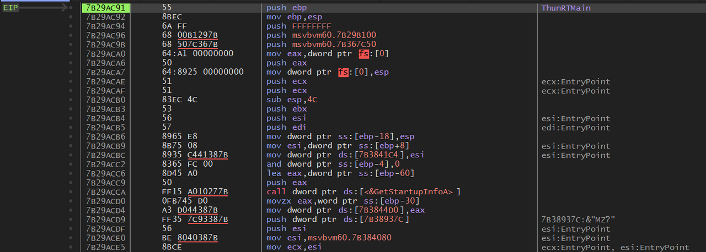
Task: Click opcode bytes 'FF15 A010277B'
Action: [x=195, y=192]
